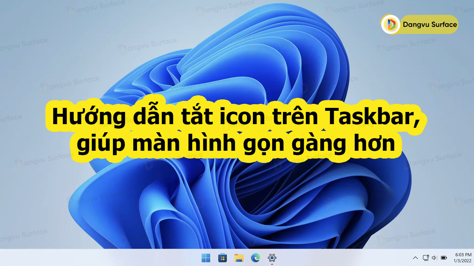The image size is (474, 266).
Task: Check battery status via the tray icon
Action: (x=443, y=259)
